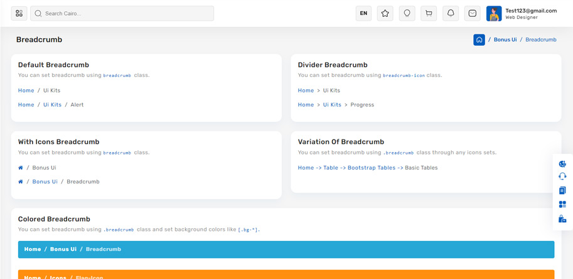Open the headset support icon
The height and width of the screenshot is (279, 573).
[x=562, y=176]
